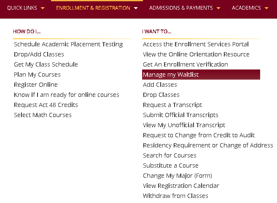
Task: Open Plan My Courses link
Action: pos(37,75)
